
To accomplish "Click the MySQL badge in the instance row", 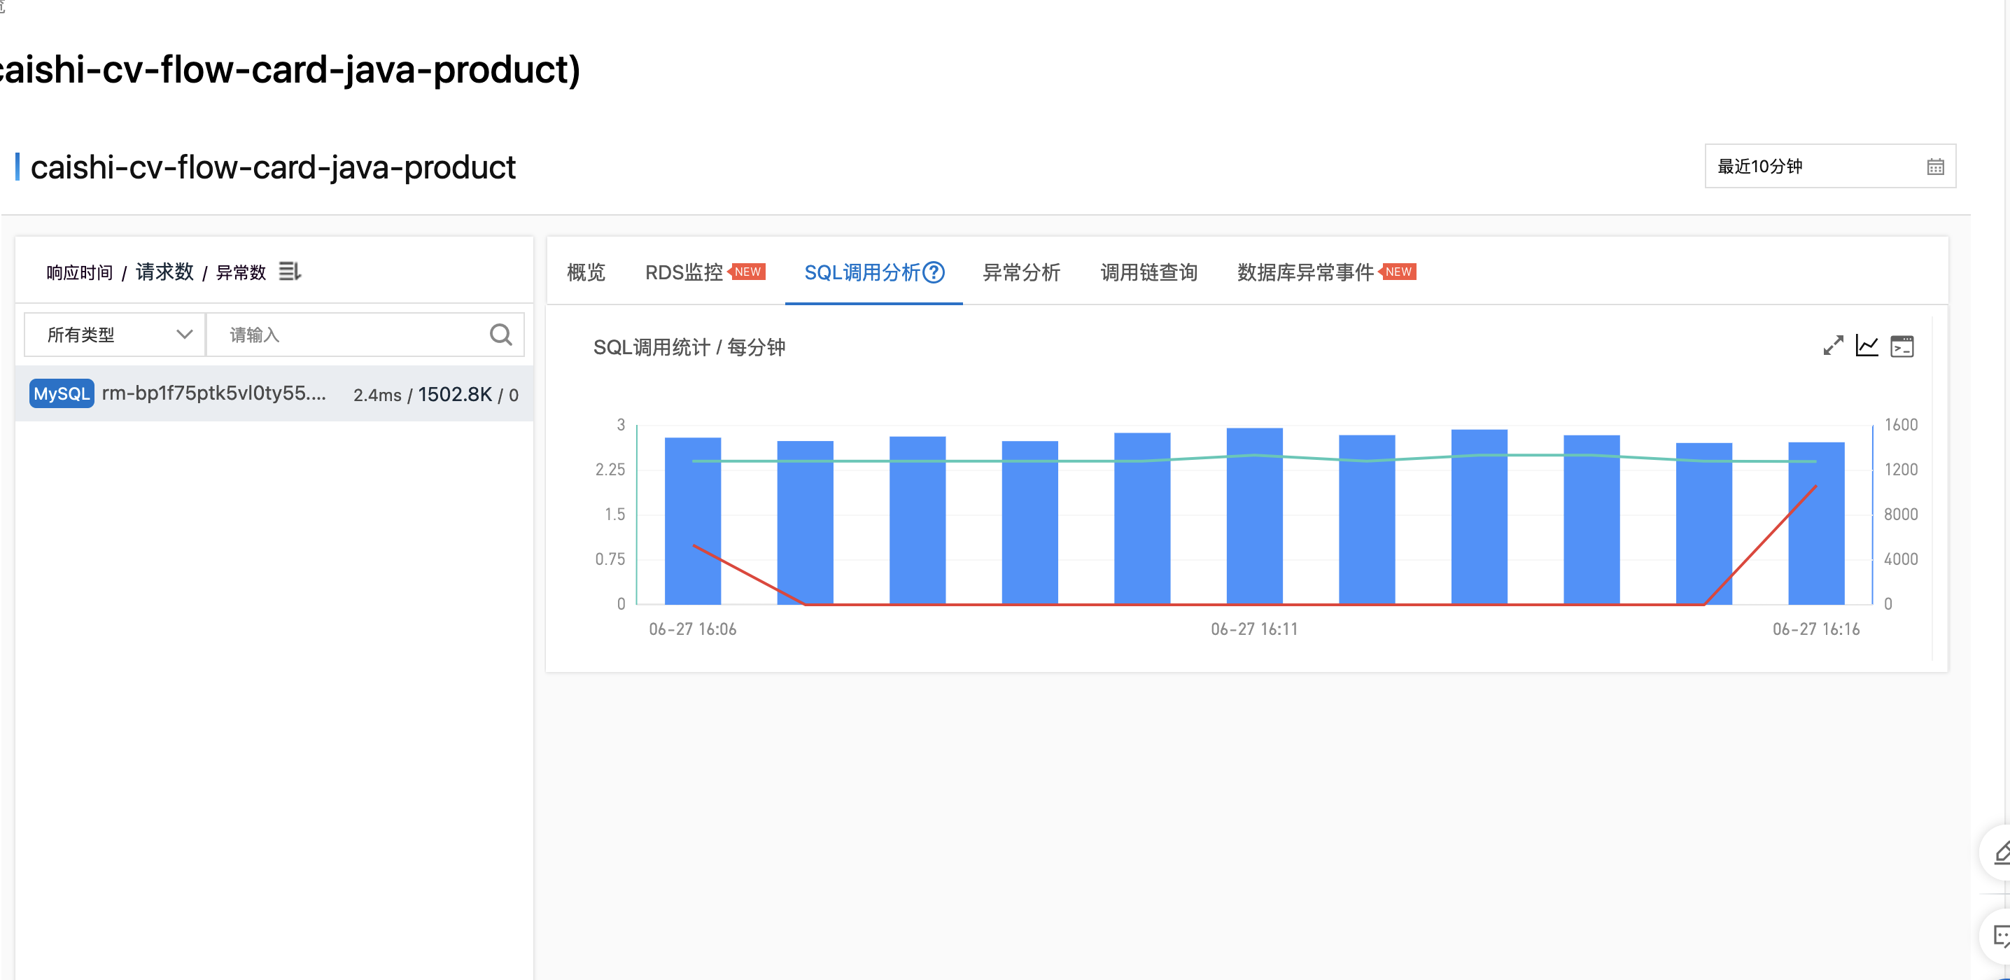I will (62, 393).
